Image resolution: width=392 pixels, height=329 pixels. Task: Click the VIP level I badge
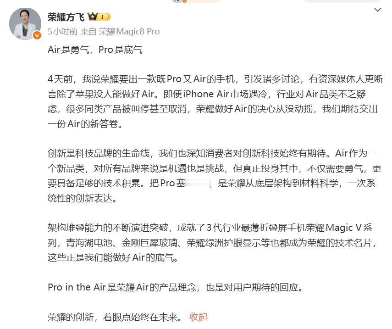tap(104, 17)
